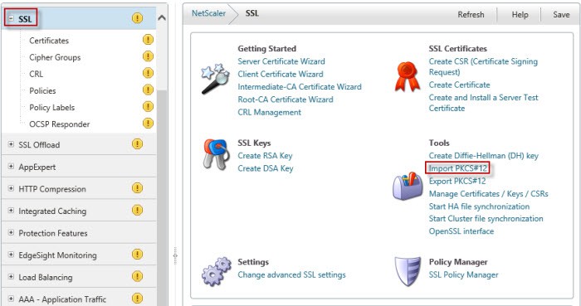The width and height of the screenshot is (581, 306).
Task: Open CRL Management link
Action: tap(270, 112)
